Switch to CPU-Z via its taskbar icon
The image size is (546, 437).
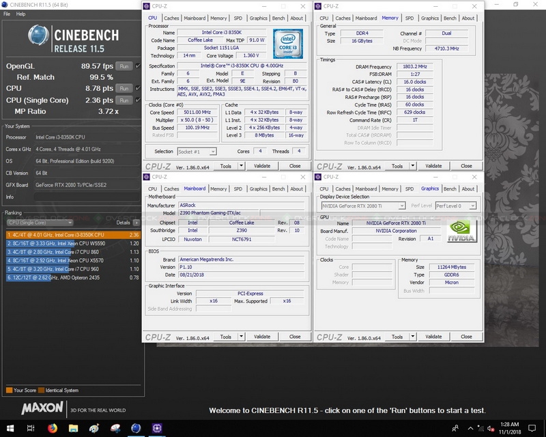click(157, 428)
